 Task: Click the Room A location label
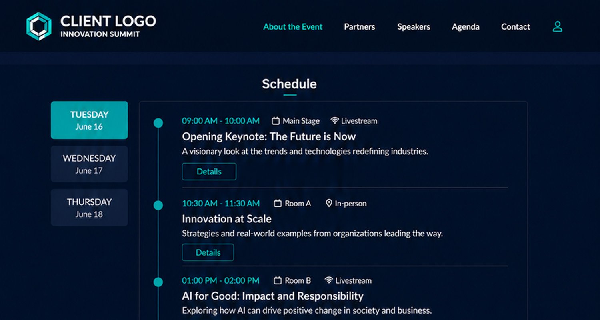[298, 203]
